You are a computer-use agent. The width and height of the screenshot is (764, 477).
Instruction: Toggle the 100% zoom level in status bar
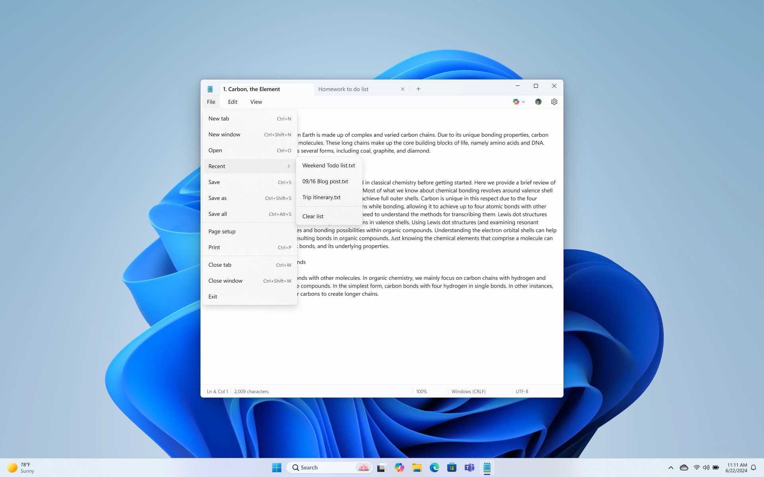pyautogui.click(x=421, y=391)
